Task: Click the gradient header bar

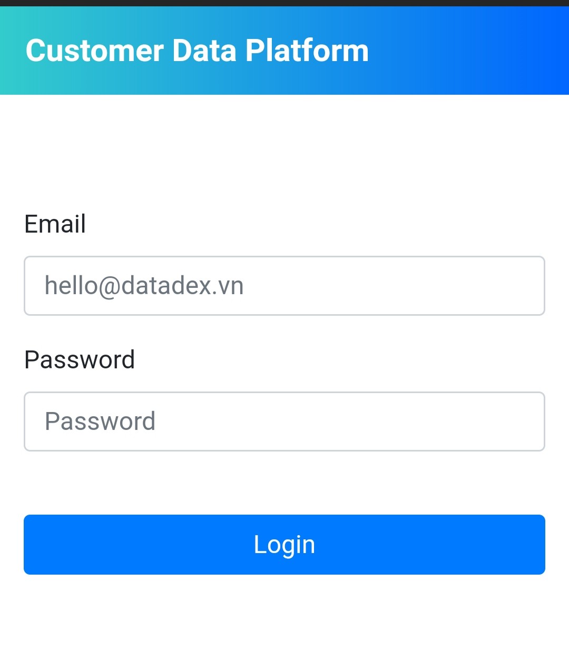Action: pyautogui.click(x=464, y=51)
